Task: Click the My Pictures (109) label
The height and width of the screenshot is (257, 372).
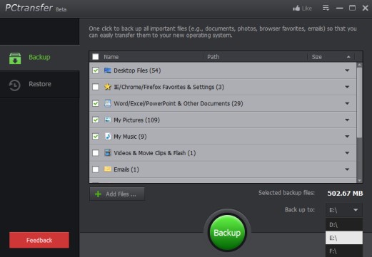Action: [136, 120]
